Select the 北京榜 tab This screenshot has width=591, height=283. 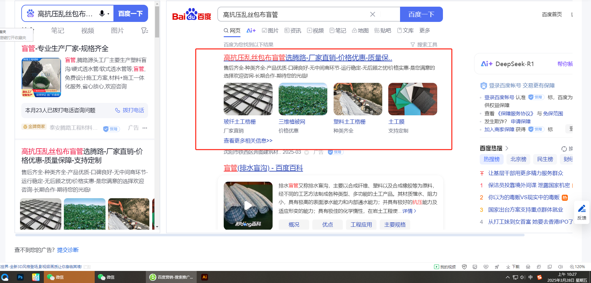pyautogui.click(x=518, y=159)
